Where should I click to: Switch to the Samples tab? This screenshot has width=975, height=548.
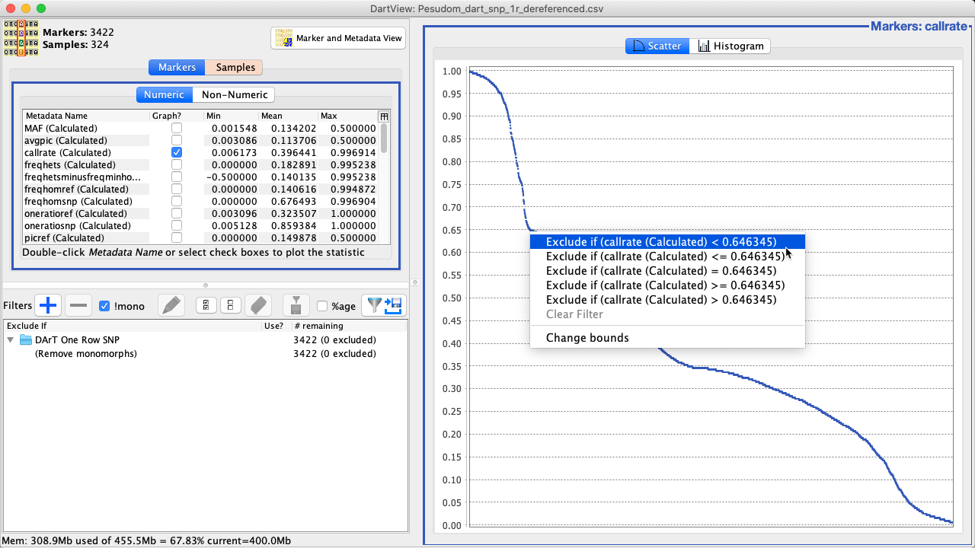[x=235, y=67]
